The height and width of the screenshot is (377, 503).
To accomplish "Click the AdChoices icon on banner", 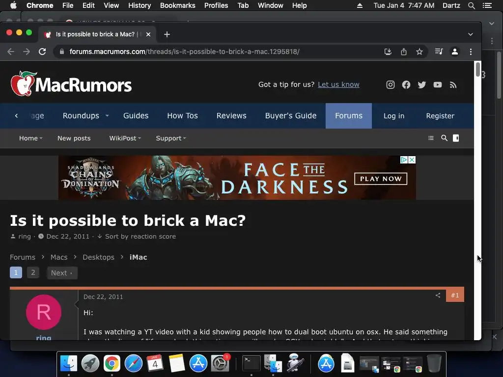I will [404, 160].
